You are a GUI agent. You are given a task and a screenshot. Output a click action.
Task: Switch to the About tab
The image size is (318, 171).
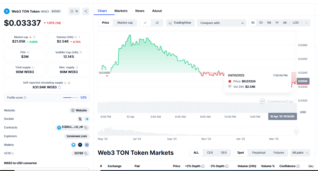pos(157,11)
